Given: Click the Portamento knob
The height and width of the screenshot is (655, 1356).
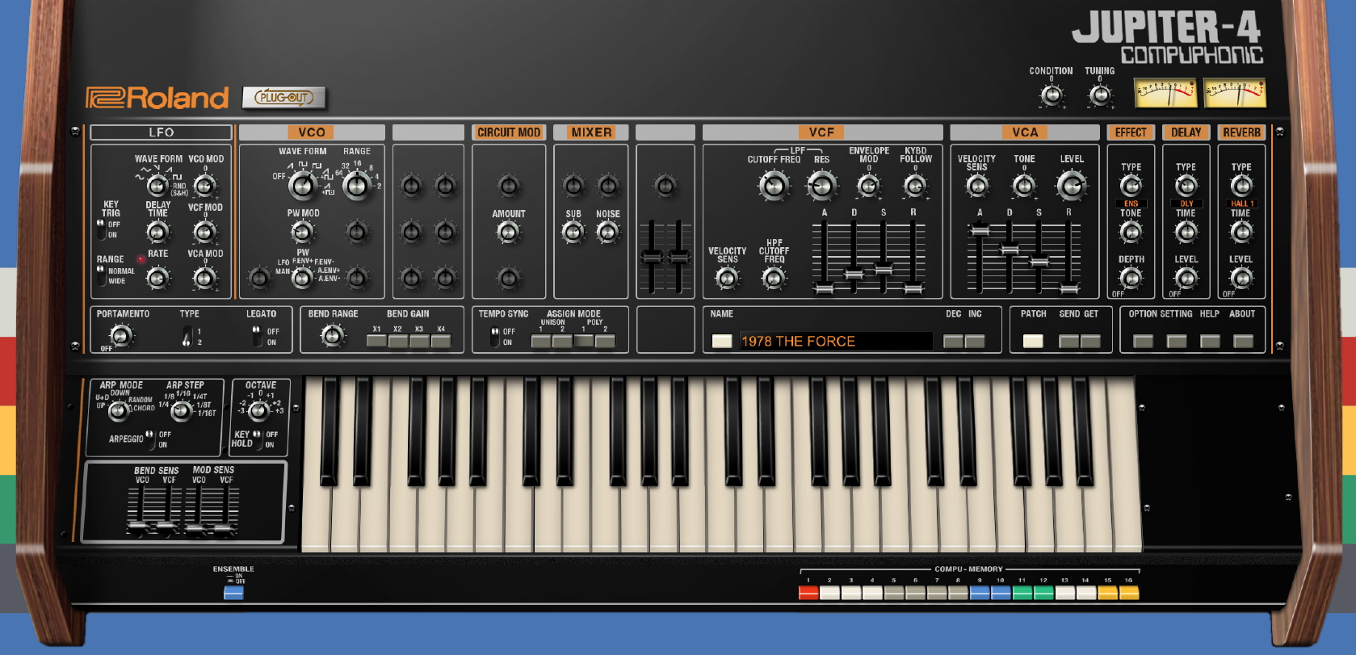Looking at the screenshot, I should [x=121, y=335].
